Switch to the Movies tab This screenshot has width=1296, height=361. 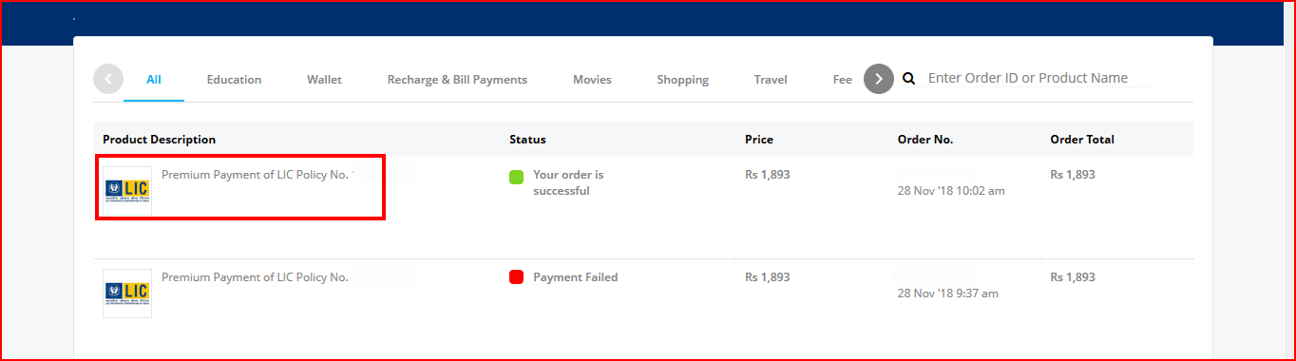point(592,80)
